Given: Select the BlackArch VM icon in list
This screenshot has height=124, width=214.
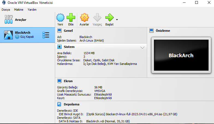Looking at the screenshot, I should [8, 35].
